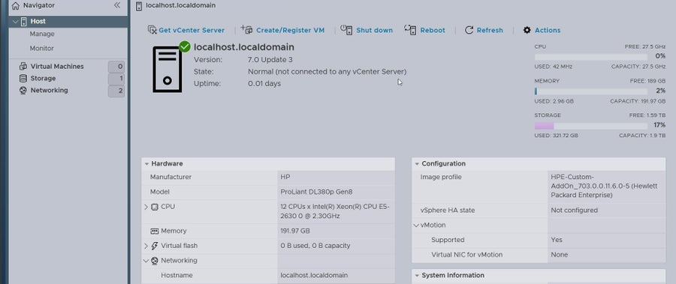This screenshot has height=284, width=676.
Task: Click the Virtual Machines count badge 0
Action: pos(116,67)
